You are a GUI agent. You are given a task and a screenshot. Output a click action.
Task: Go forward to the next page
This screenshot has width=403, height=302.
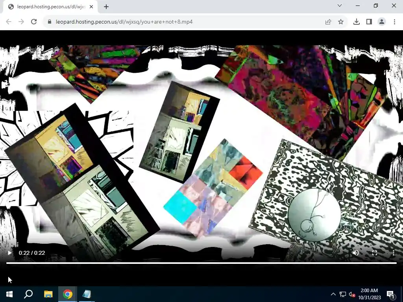point(21,22)
